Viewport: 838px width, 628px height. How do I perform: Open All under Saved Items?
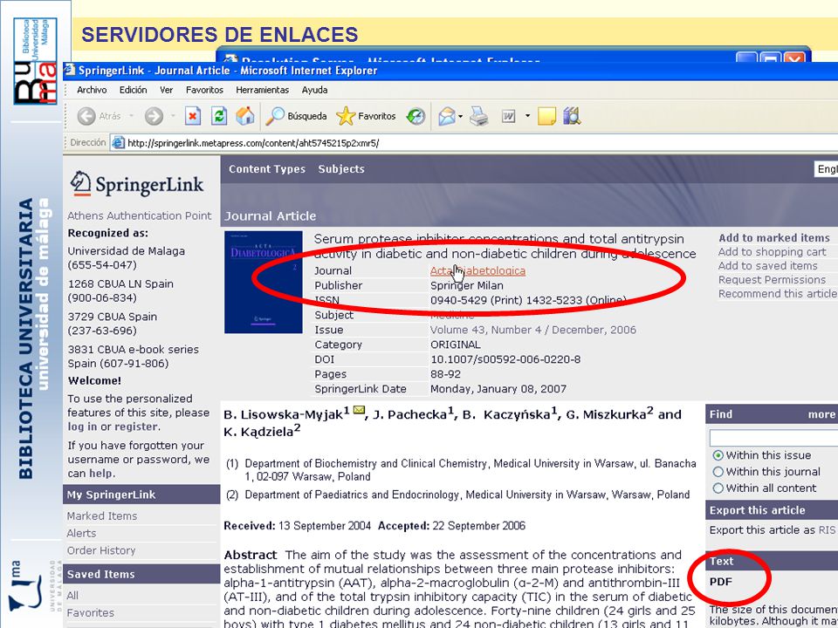(x=72, y=596)
